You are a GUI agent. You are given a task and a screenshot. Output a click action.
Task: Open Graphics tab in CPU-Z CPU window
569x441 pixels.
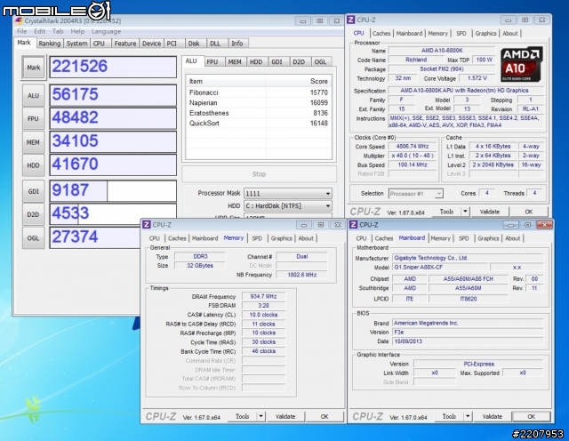click(x=486, y=34)
